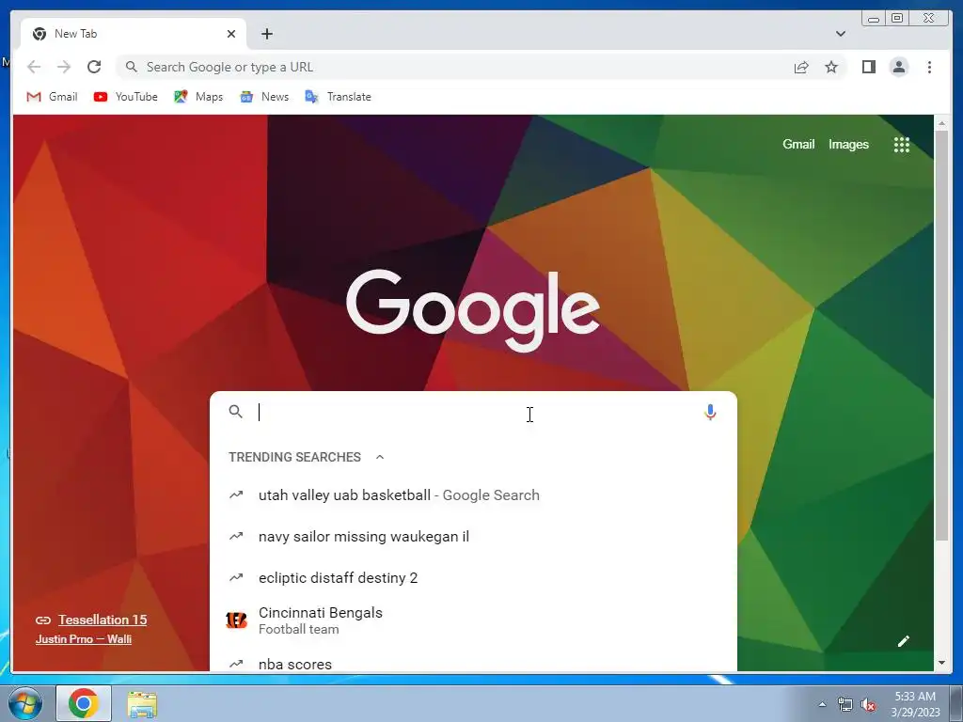Go forward with the browser forward arrow
The image size is (963, 722).
[63, 67]
